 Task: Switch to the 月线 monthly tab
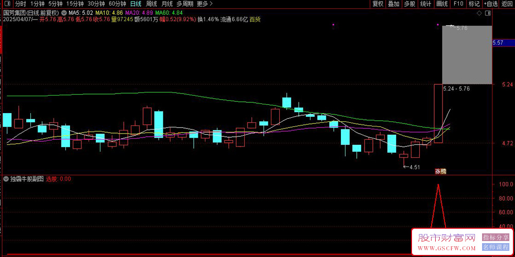[167, 4]
